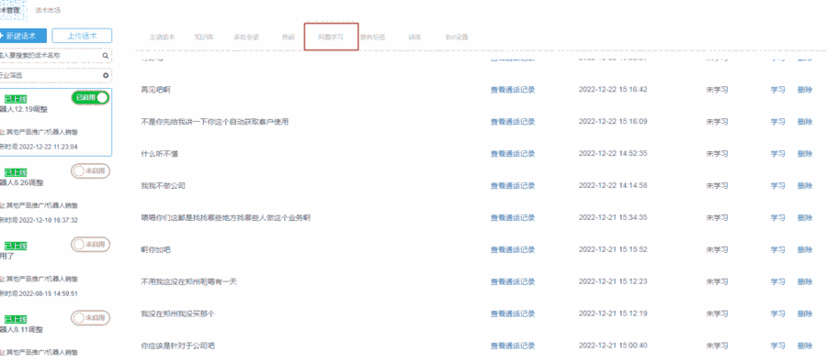Image resolution: width=827 pixels, height=363 pixels.
Task: Click 未学习 status in the 再见吧啊 row
Action: click(x=717, y=90)
